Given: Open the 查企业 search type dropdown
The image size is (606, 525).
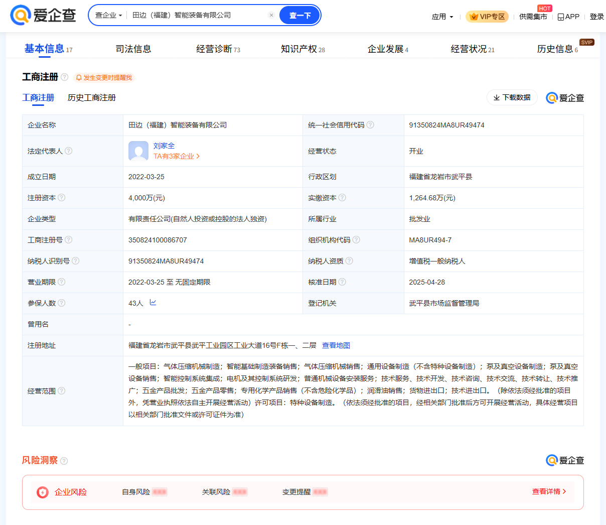Looking at the screenshot, I should click(x=108, y=16).
